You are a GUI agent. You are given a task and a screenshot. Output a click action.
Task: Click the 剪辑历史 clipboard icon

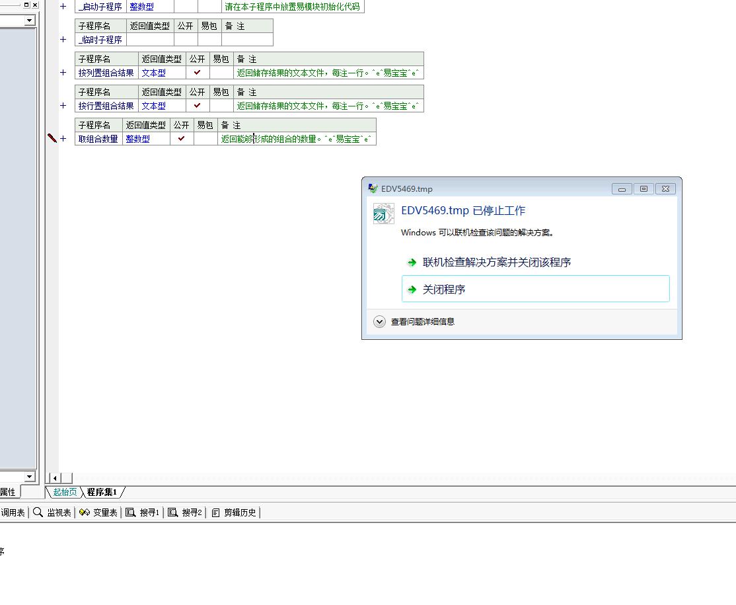point(215,512)
